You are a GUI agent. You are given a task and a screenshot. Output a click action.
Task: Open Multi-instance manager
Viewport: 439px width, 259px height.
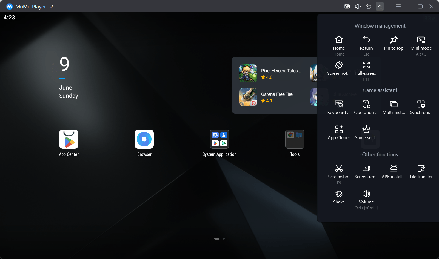coord(394,104)
